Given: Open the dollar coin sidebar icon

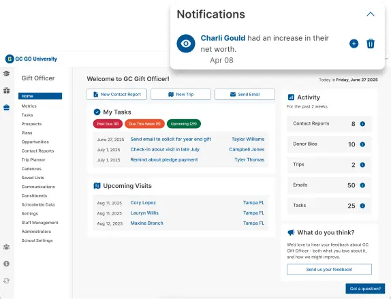Looking at the screenshot, I should pyautogui.click(x=7, y=264).
